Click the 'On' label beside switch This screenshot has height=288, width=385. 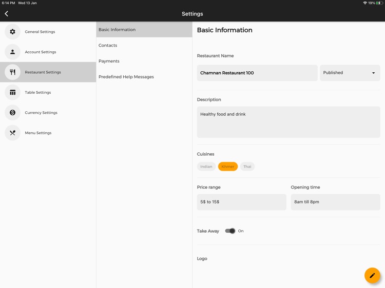click(241, 231)
